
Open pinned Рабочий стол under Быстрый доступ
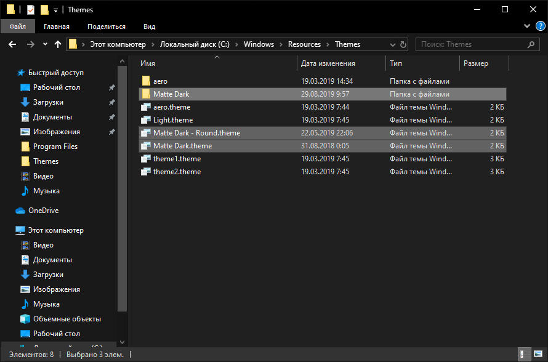(56, 87)
